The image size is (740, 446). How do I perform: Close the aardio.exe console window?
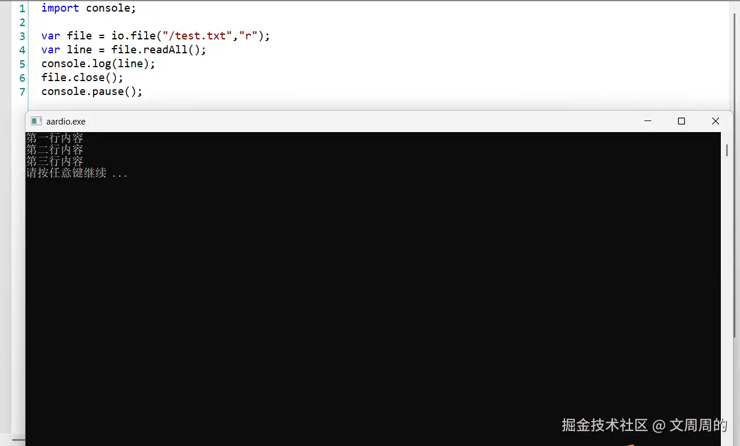coord(716,121)
